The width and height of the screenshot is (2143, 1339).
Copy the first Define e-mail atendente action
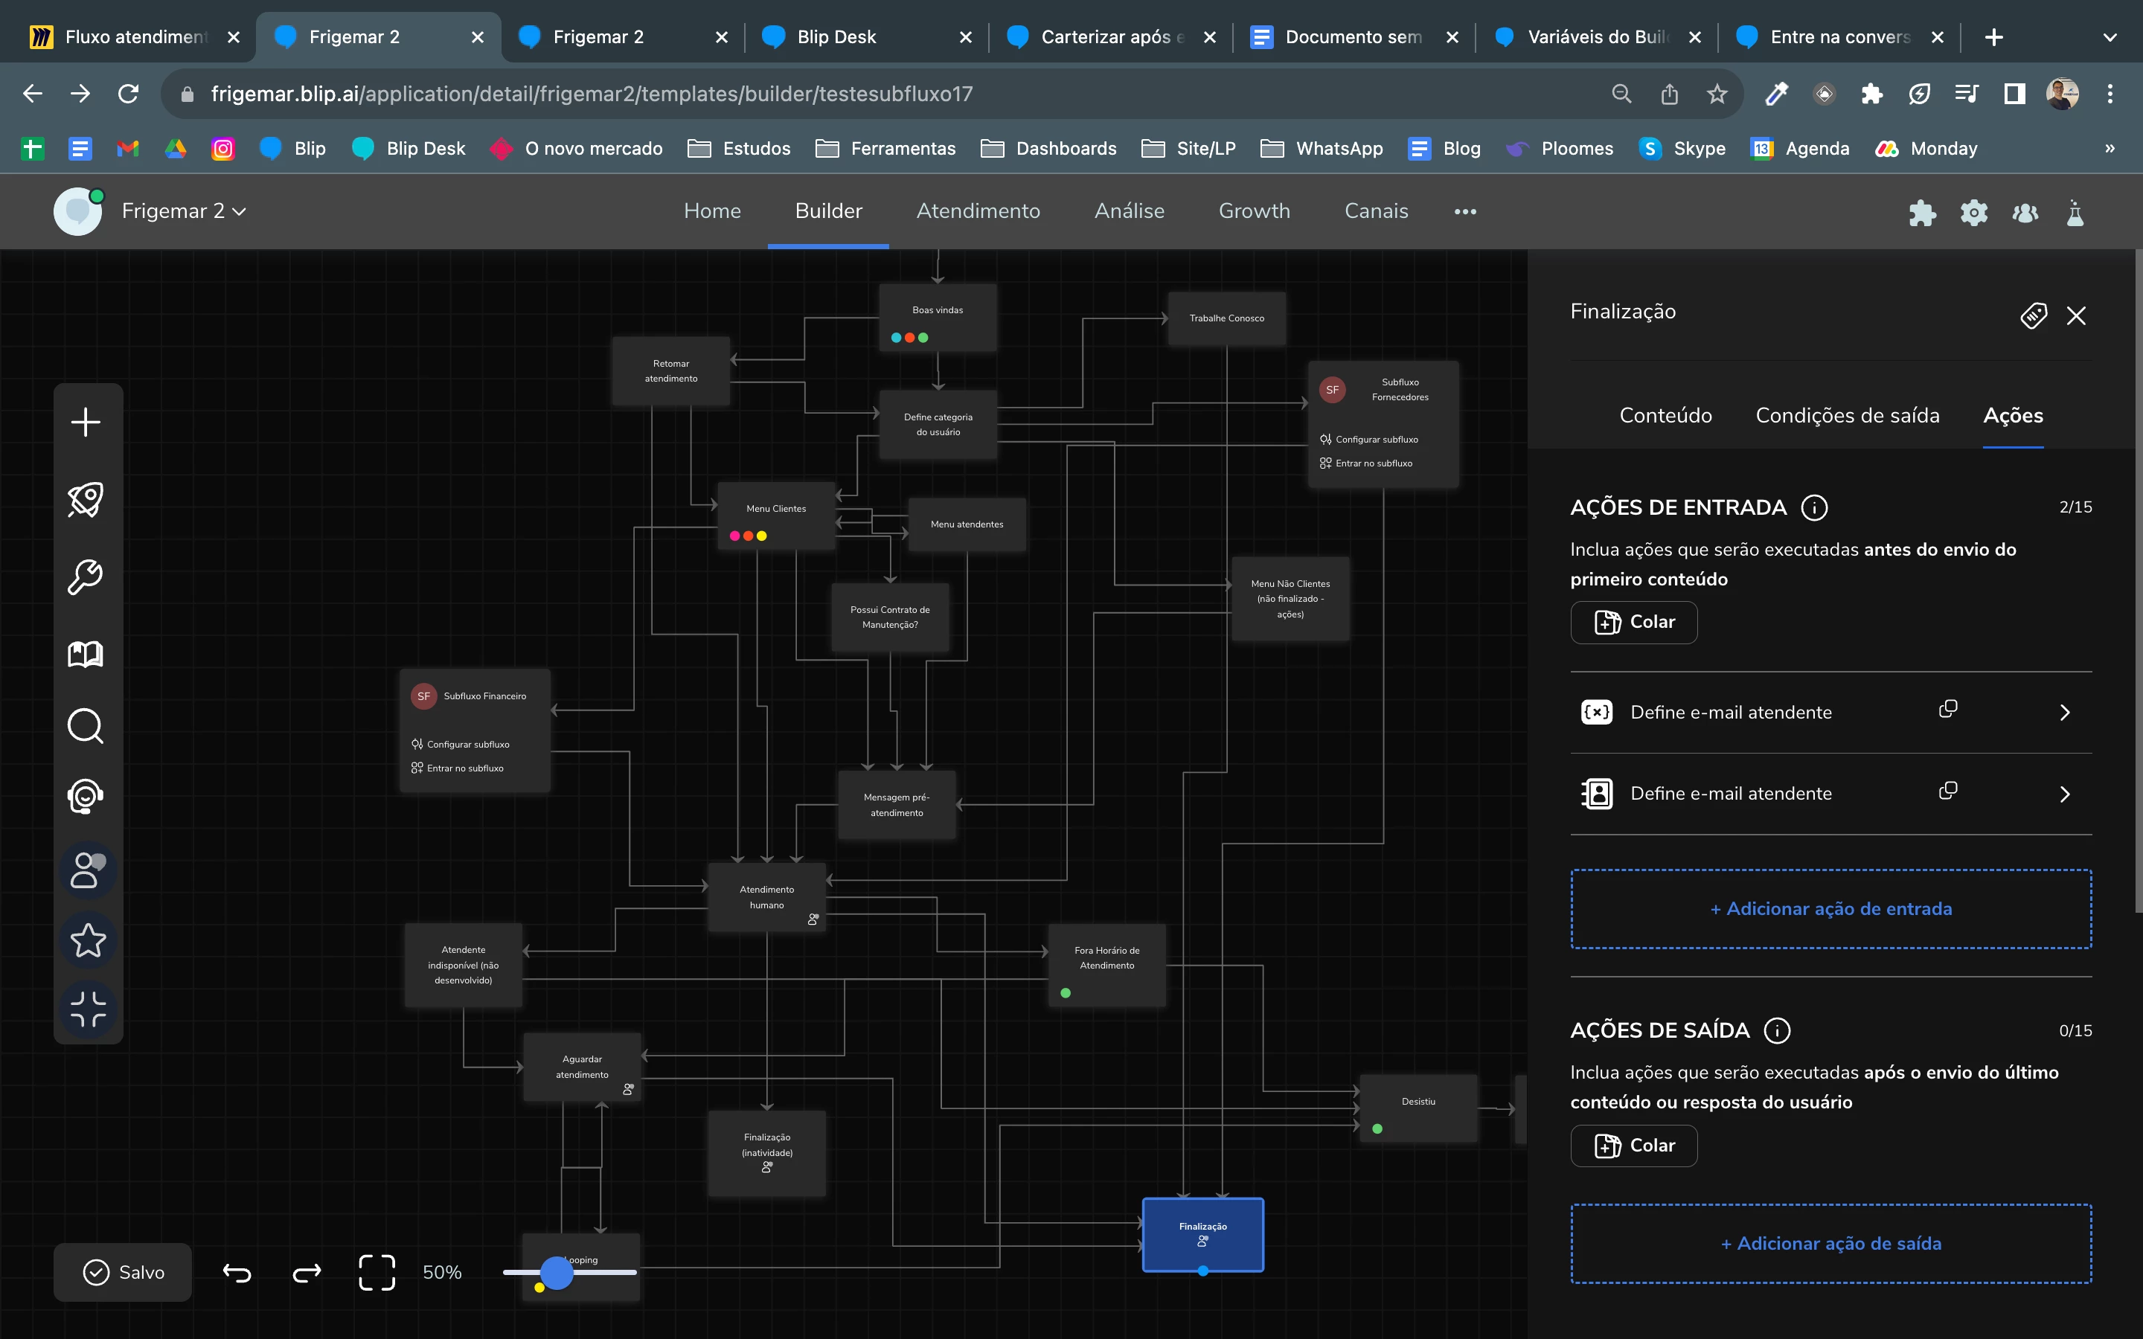pyautogui.click(x=1947, y=710)
